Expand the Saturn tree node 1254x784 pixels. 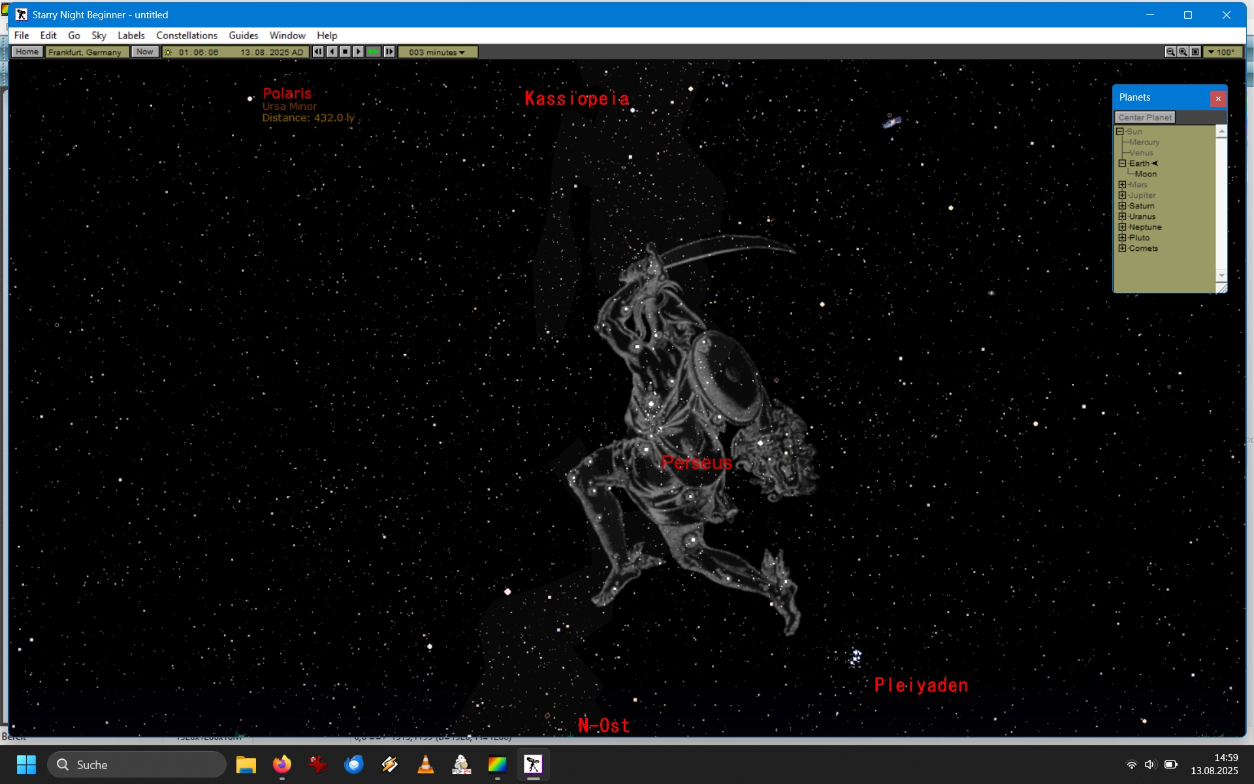click(1123, 206)
